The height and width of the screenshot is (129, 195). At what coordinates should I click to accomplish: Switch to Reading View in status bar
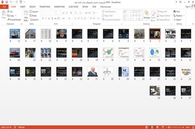point(157,127)
